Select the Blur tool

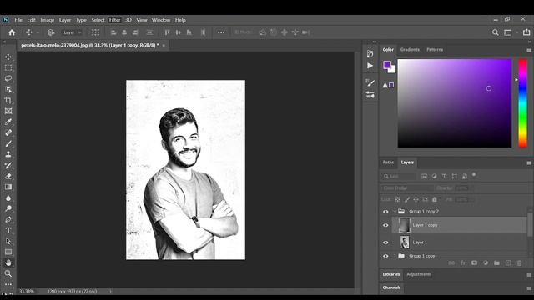tap(8, 198)
